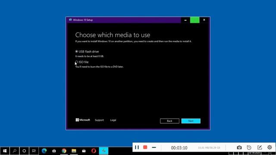
Task: Go Back to the previous setup page
Action: [x=169, y=121]
